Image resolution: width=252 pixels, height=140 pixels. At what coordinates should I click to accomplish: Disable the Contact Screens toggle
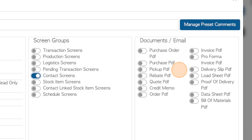coord(36,76)
